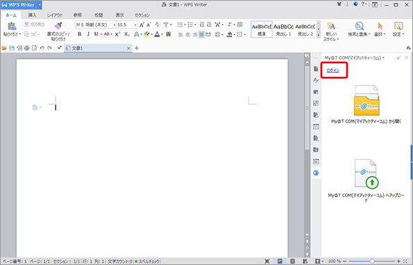Viewport: 413px width, 265px height.
Task: Click the Cut (切り取り) scissors button
Action: [34, 24]
